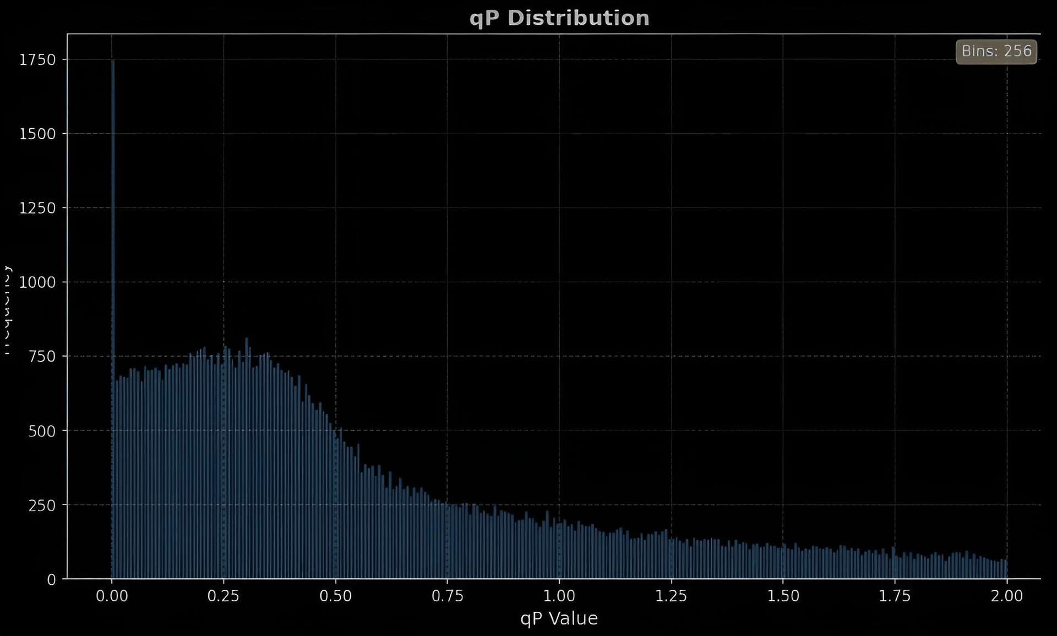Click the qP Value x-axis label

(x=559, y=618)
